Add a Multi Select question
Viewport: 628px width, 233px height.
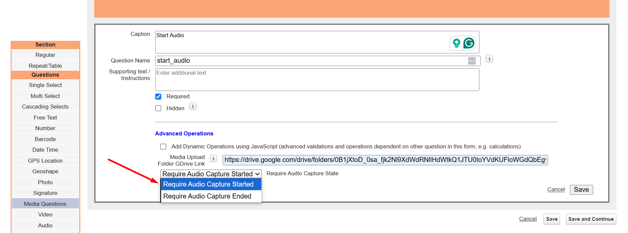45,96
